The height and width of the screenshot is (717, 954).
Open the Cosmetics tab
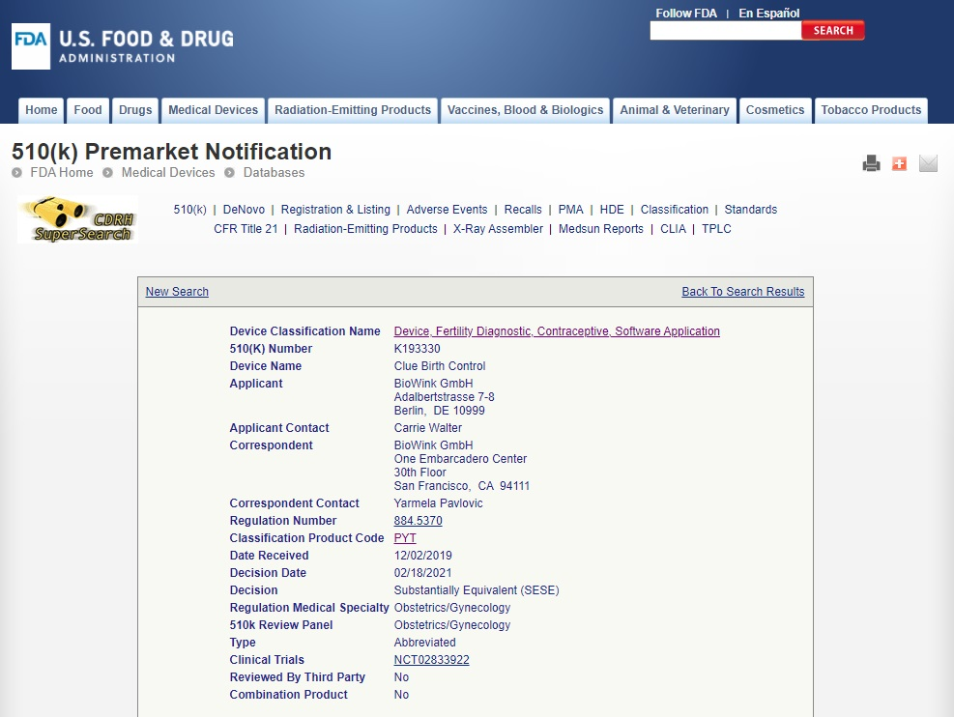click(775, 110)
